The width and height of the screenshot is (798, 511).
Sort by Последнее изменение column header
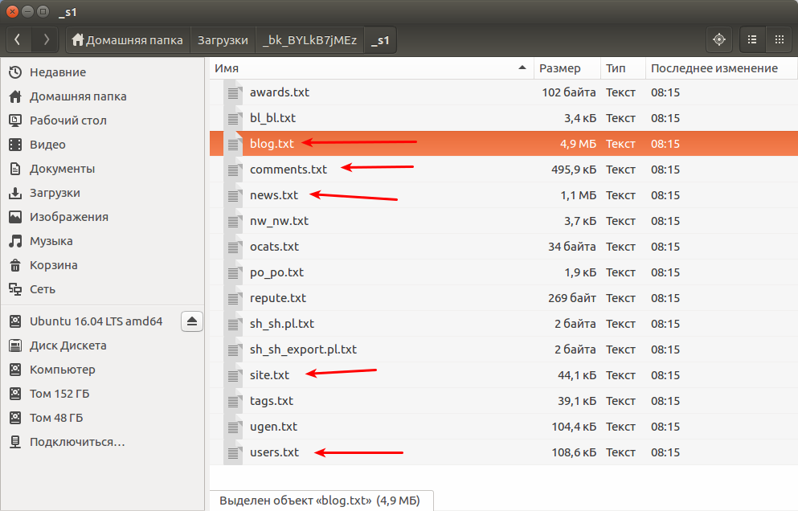point(714,68)
